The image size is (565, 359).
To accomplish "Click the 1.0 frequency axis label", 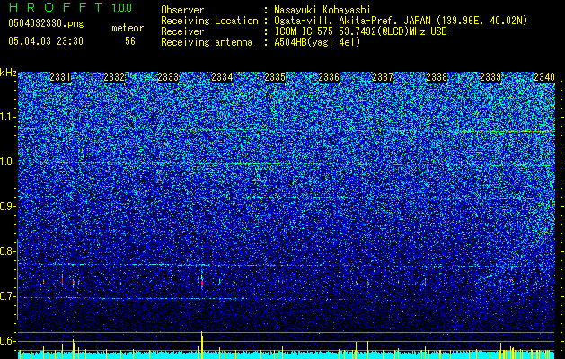I will [7, 162].
